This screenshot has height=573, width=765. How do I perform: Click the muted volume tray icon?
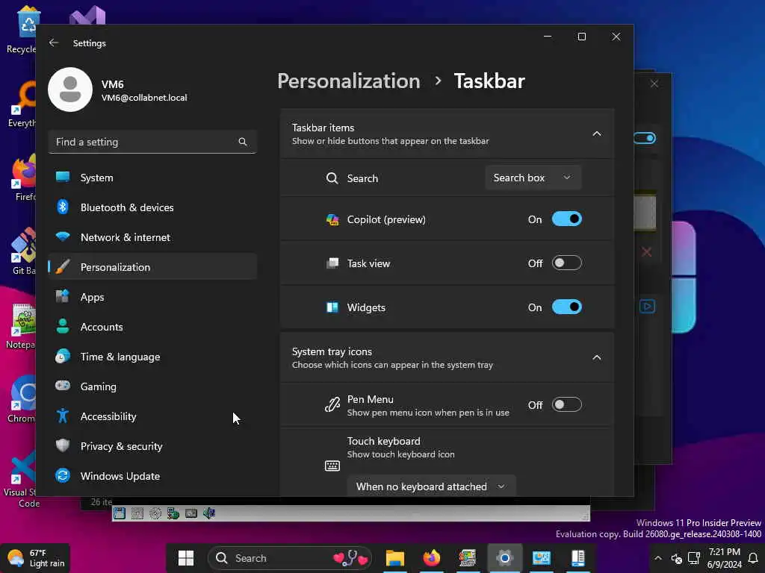pos(676,558)
